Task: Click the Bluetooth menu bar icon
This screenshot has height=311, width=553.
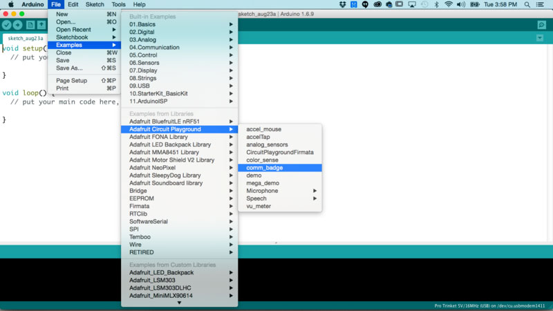Action: (x=436, y=4)
